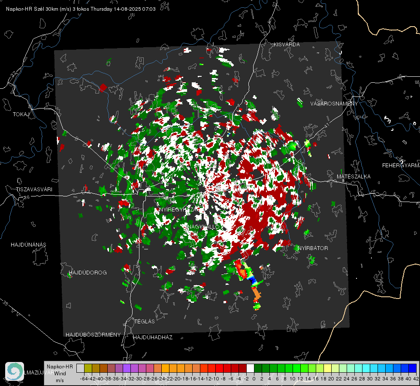Click the isolated red diamond echo on river
The height and width of the screenshot is (386, 420).
point(103,87)
